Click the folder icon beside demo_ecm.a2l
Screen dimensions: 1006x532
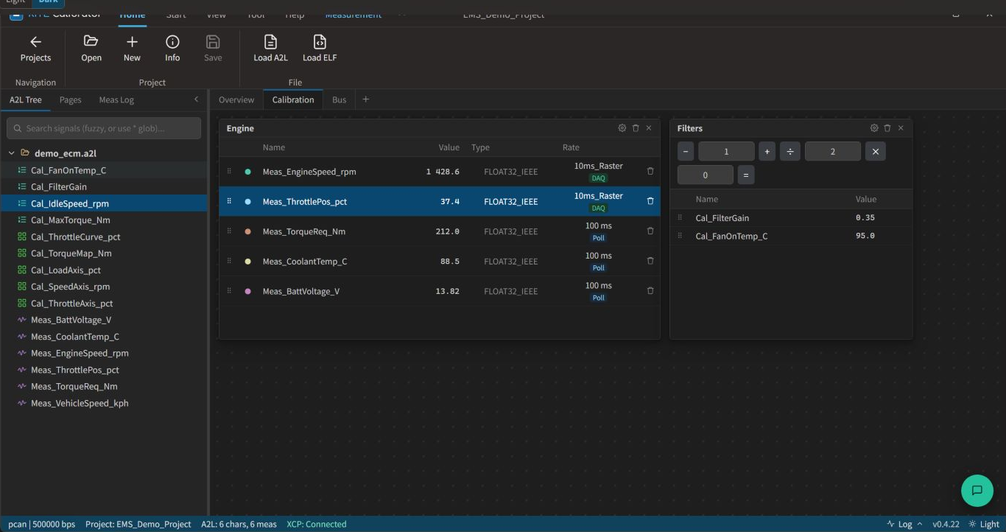(x=25, y=153)
